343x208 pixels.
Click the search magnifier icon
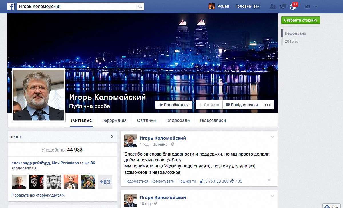pos(140,6)
